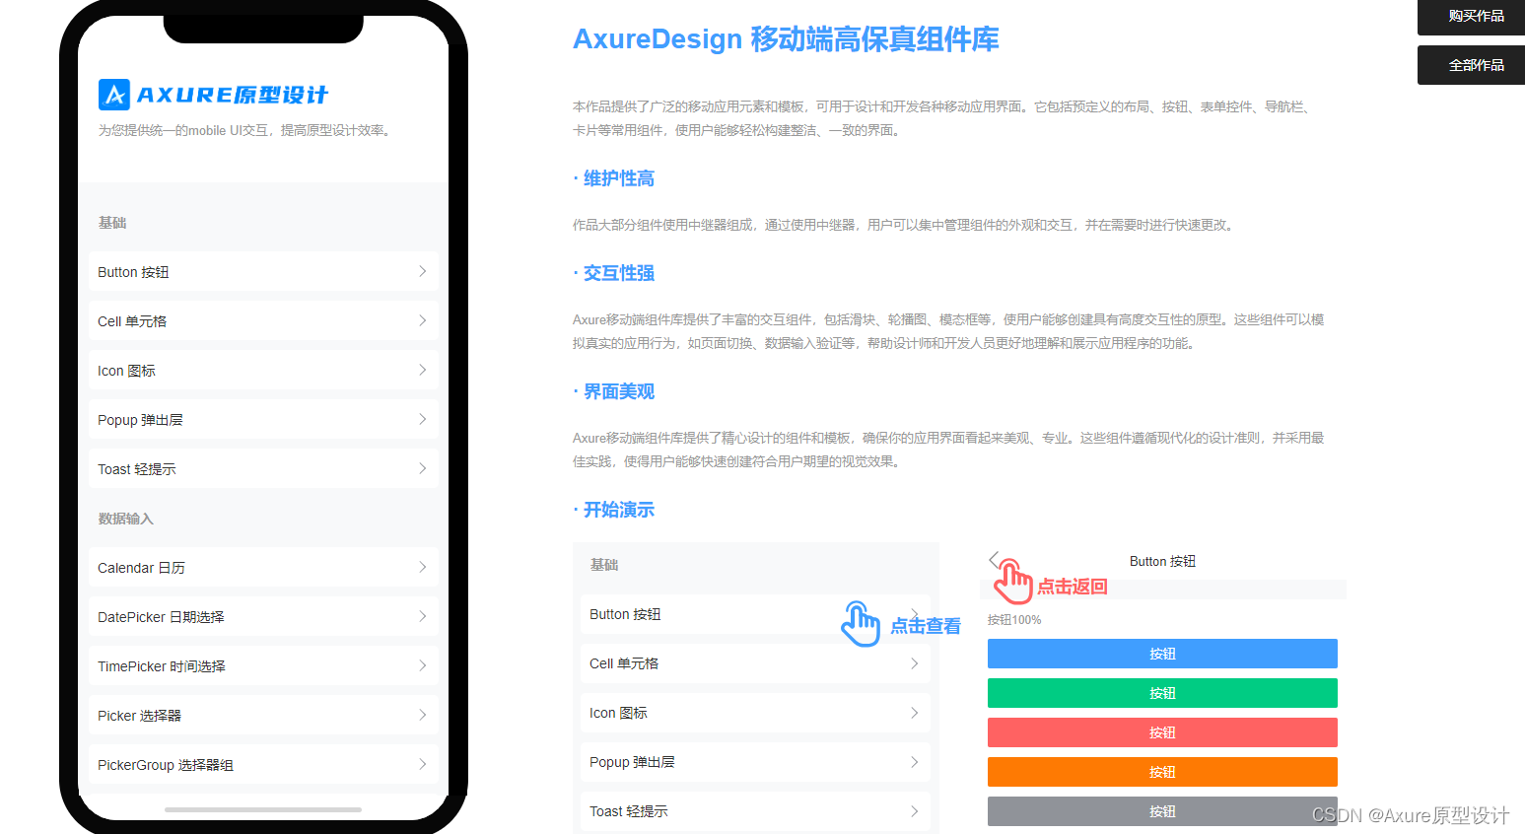
Task: Expand chevron on Calendar 日历 row
Action: point(422,567)
